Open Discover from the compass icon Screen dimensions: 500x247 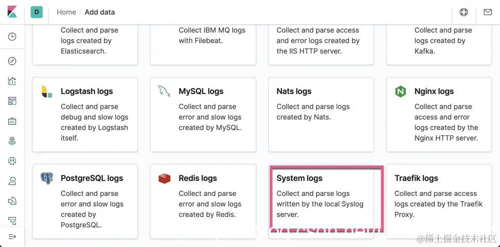point(12,61)
